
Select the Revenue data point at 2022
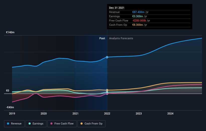(107, 57)
